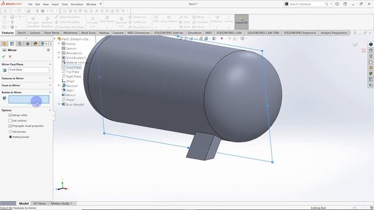Expand the Faces to Mirror section
This screenshot has width=374, height=210.
pos(50,85)
